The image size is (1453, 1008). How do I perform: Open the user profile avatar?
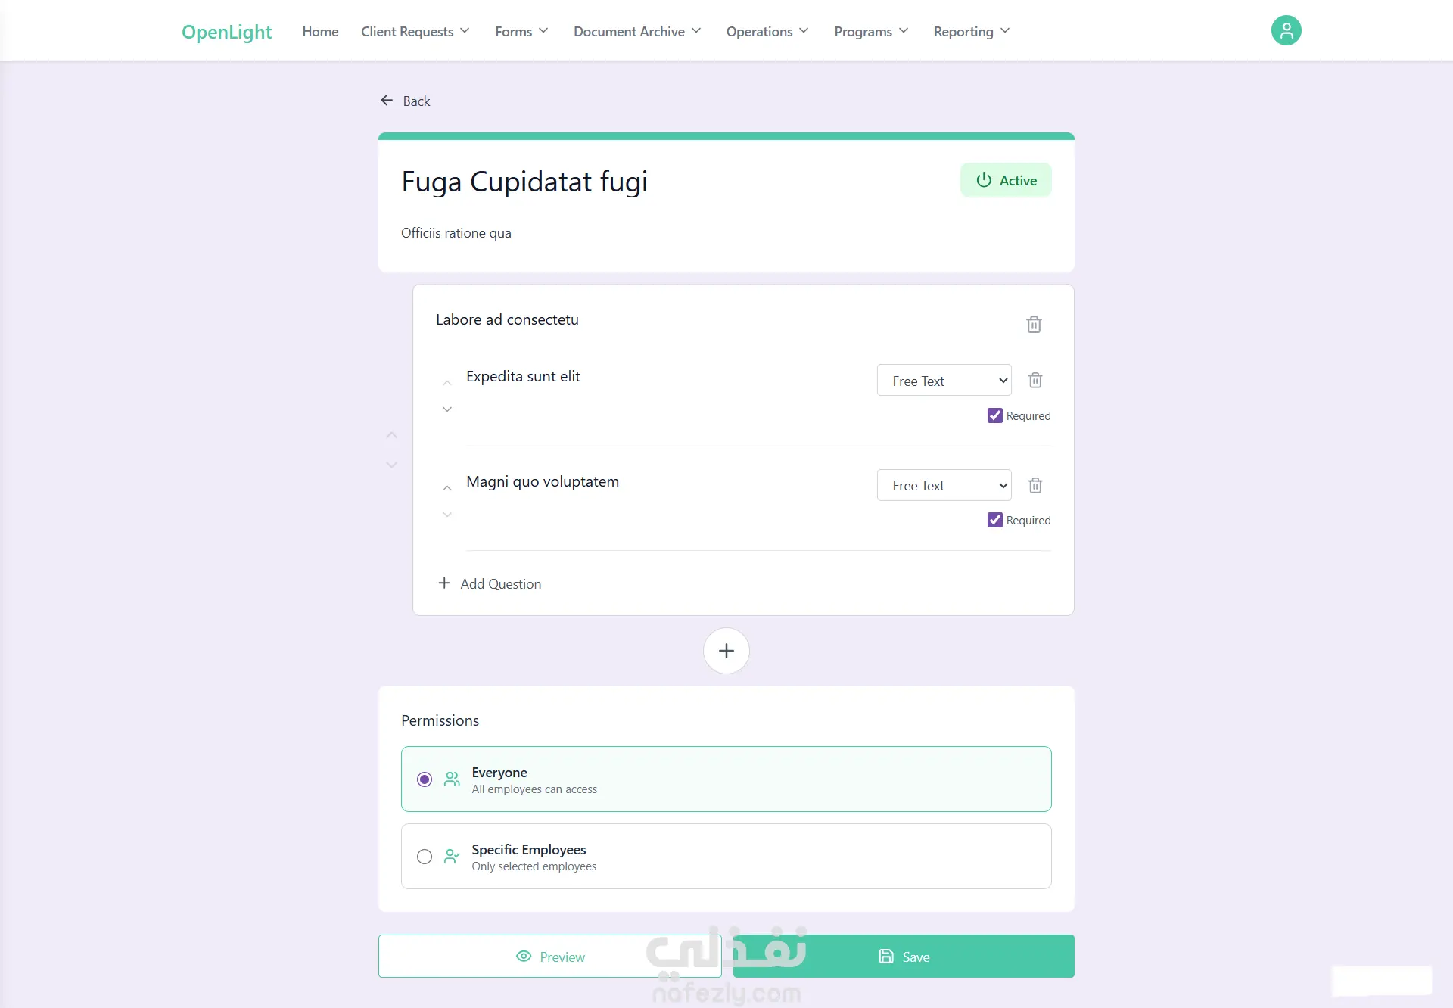[1286, 30]
